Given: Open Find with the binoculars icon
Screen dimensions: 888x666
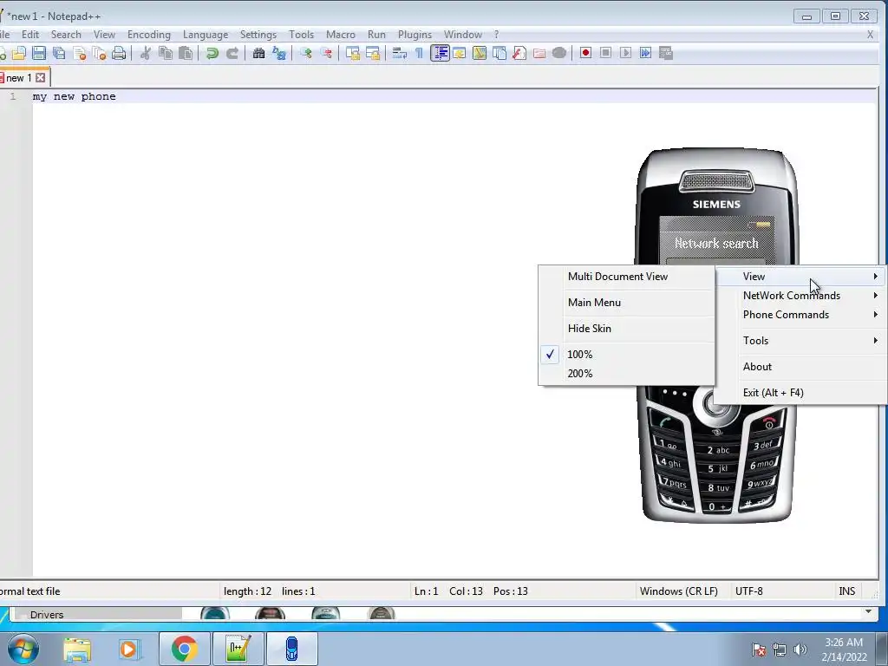Looking at the screenshot, I should [x=258, y=53].
